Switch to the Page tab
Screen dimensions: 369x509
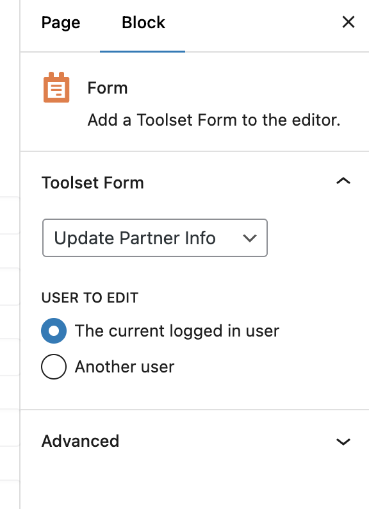point(61,23)
